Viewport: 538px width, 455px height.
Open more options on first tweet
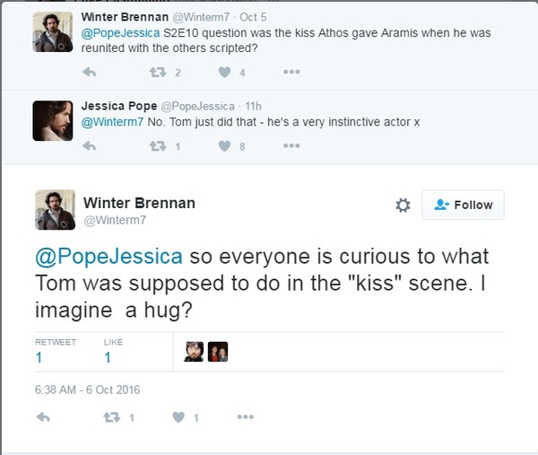pos(291,73)
